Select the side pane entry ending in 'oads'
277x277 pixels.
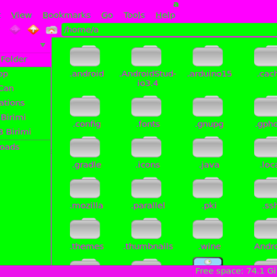(x=26, y=147)
